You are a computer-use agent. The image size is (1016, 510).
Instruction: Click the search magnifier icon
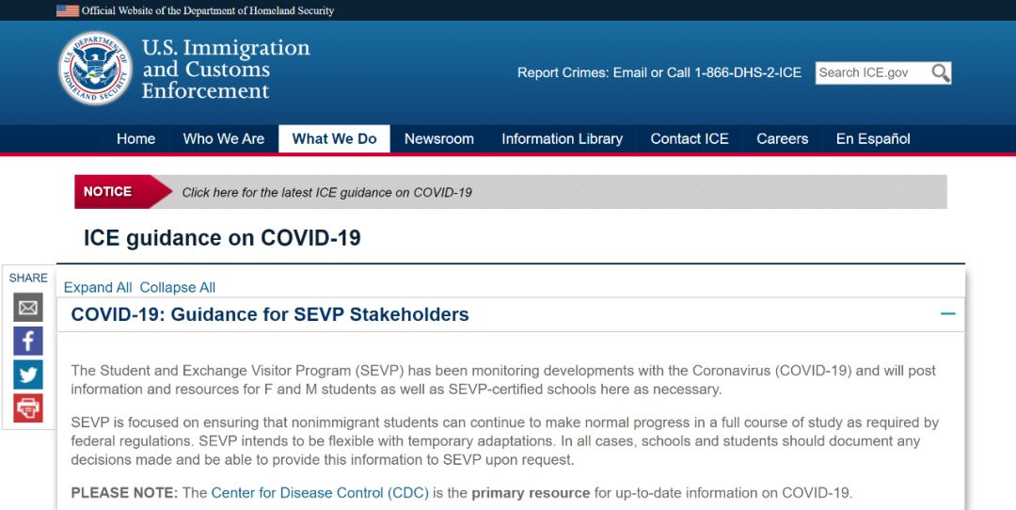[940, 73]
